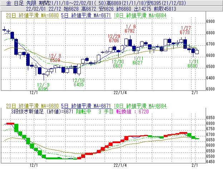The width and height of the screenshot is (223, 170).
Task: Click the 12/8 6528 high annotation
Action: [x=55, y=58]
